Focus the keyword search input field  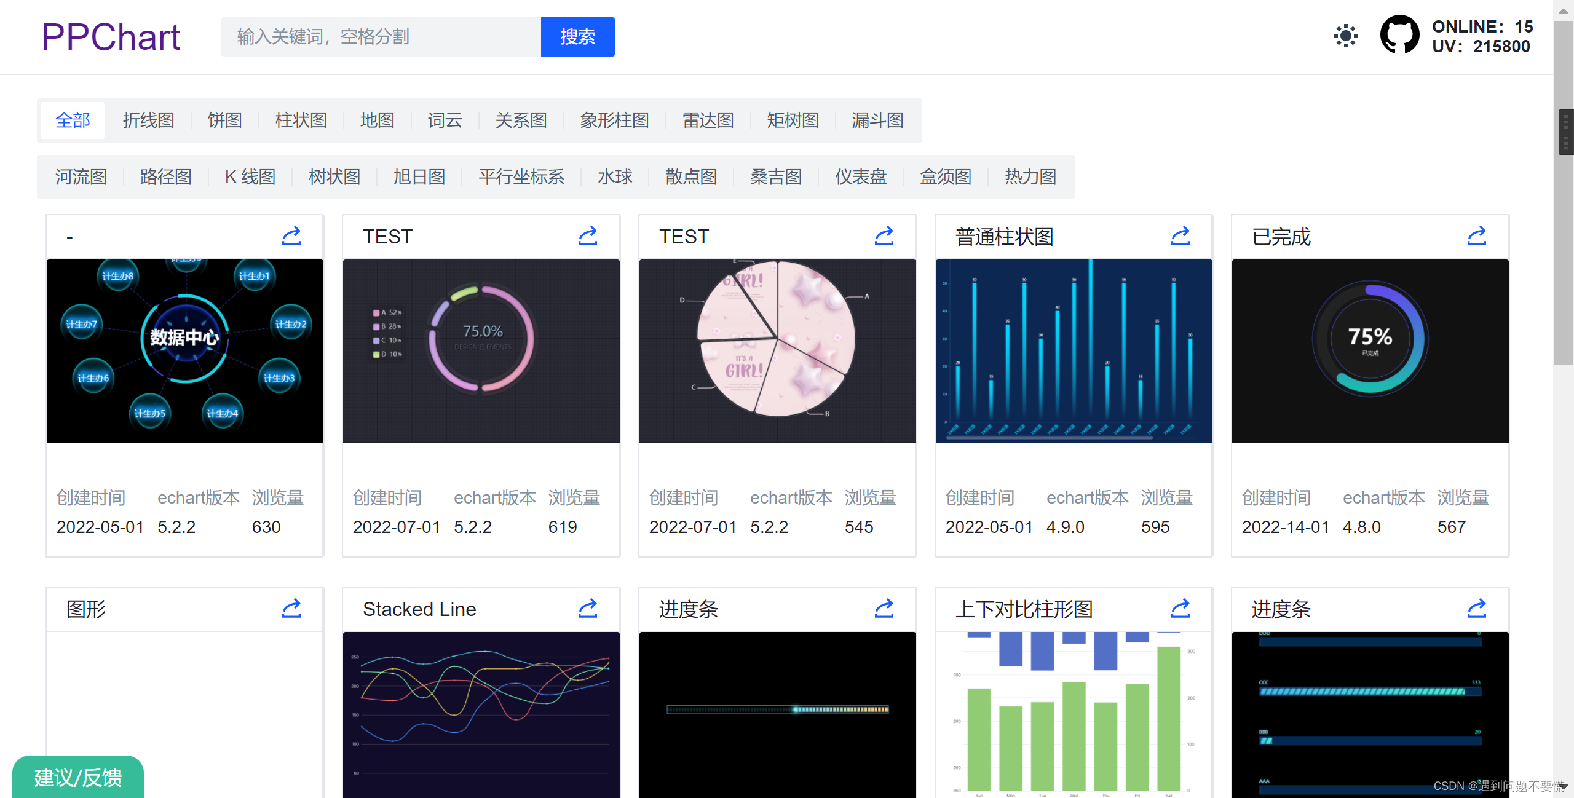pyautogui.click(x=381, y=37)
